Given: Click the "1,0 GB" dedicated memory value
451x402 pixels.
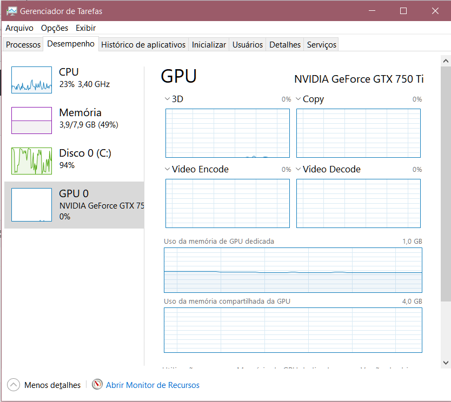Looking at the screenshot, I should point(412,241).
